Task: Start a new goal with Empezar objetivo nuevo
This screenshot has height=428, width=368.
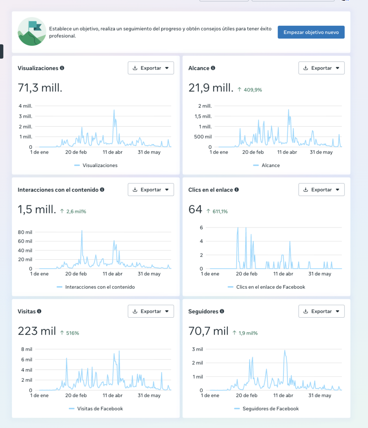Action: [311, 32]
